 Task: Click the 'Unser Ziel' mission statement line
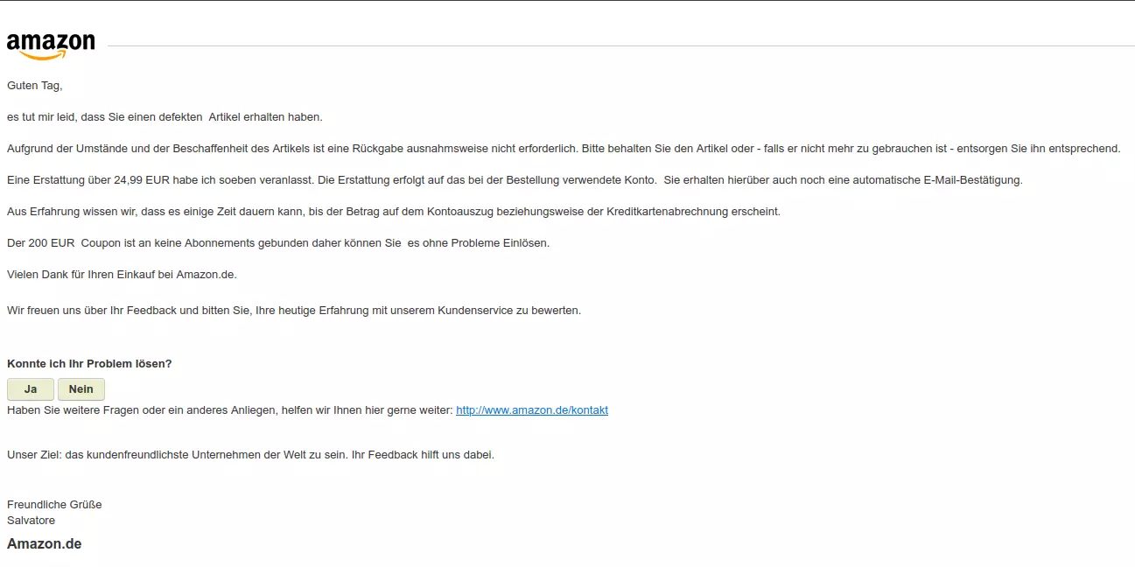click(x=250, y=455)
